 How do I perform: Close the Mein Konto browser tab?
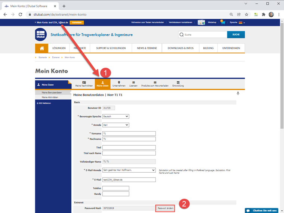tap(55, 6)
